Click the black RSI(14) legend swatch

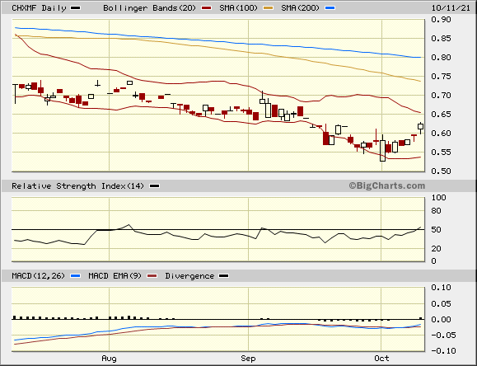click(x=155, y=186)
